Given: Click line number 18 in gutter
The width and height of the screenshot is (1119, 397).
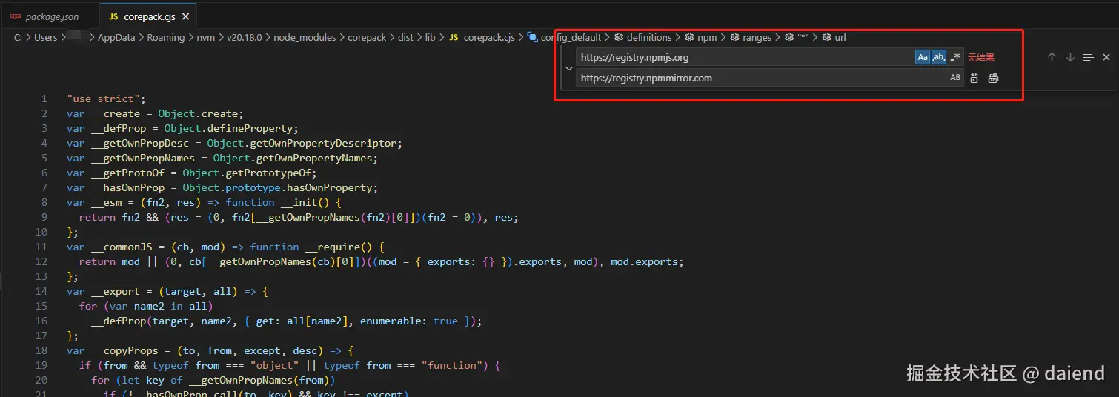Looking at the screenshot, I should [x=41, y=350].
